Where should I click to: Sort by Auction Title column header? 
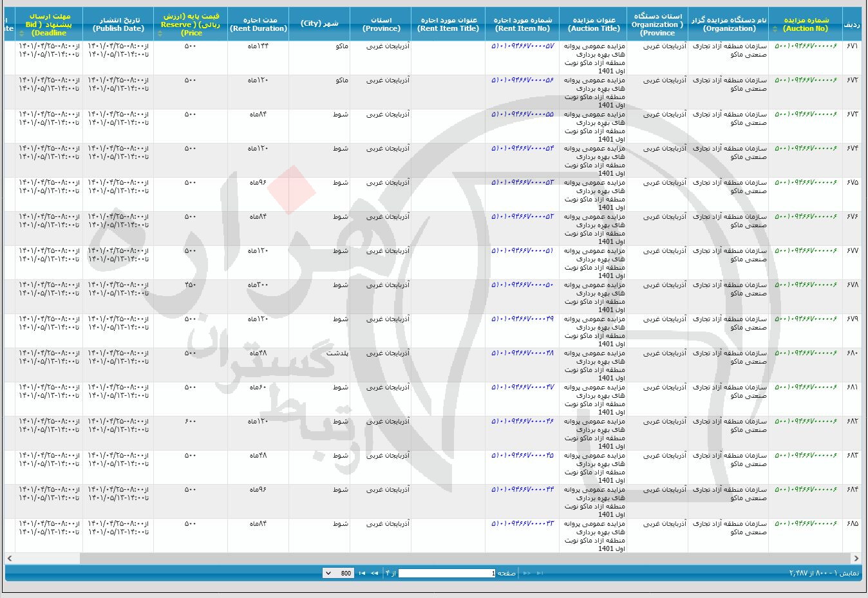point(593,24)
